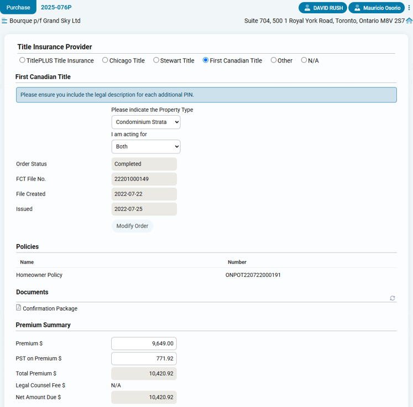Click the Net Amount Due $ field
The height and width of the screenshot is (407, 413).
tap(144, 397)
